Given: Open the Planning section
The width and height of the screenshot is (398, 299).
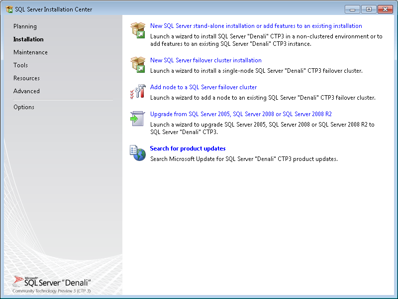Looking at the screenshot, I should pos(25,26).
